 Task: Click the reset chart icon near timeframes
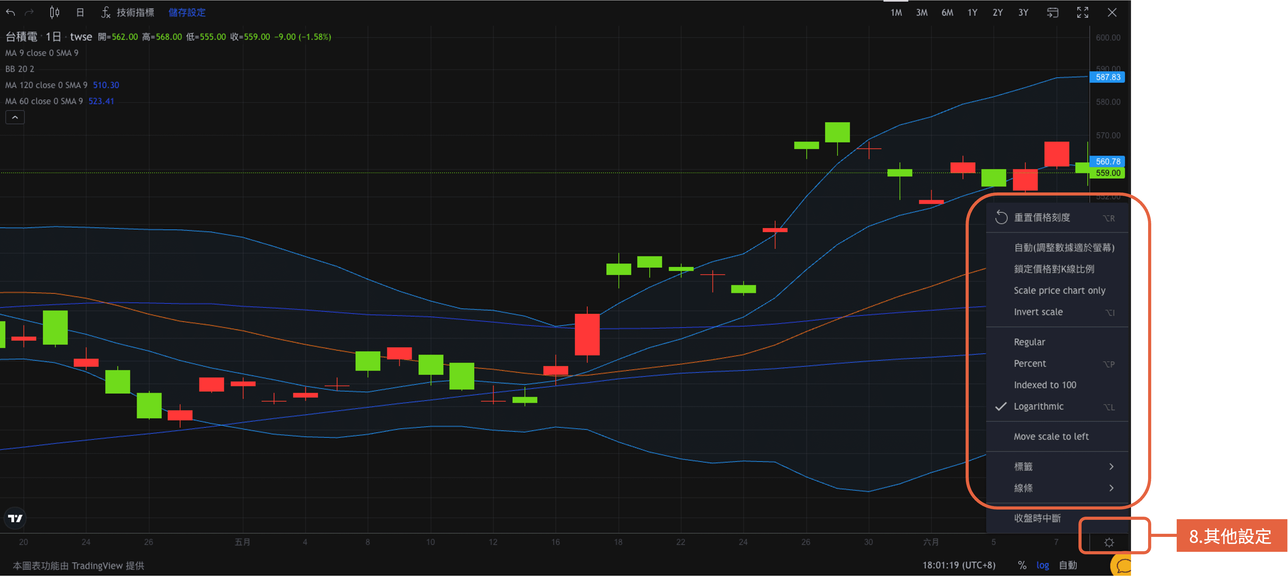(x=1052, y=12)
